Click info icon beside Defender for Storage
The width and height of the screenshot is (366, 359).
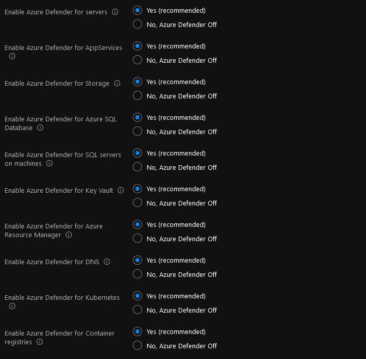pyautogui.click(x=117, y=83)
